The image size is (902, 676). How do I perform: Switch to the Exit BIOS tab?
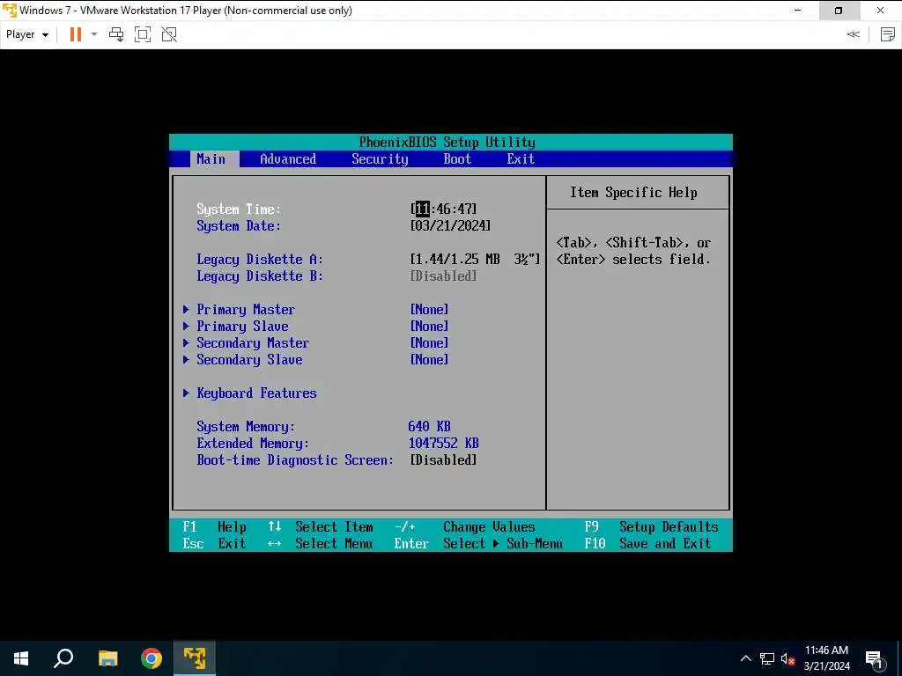[x=521, y=159]
